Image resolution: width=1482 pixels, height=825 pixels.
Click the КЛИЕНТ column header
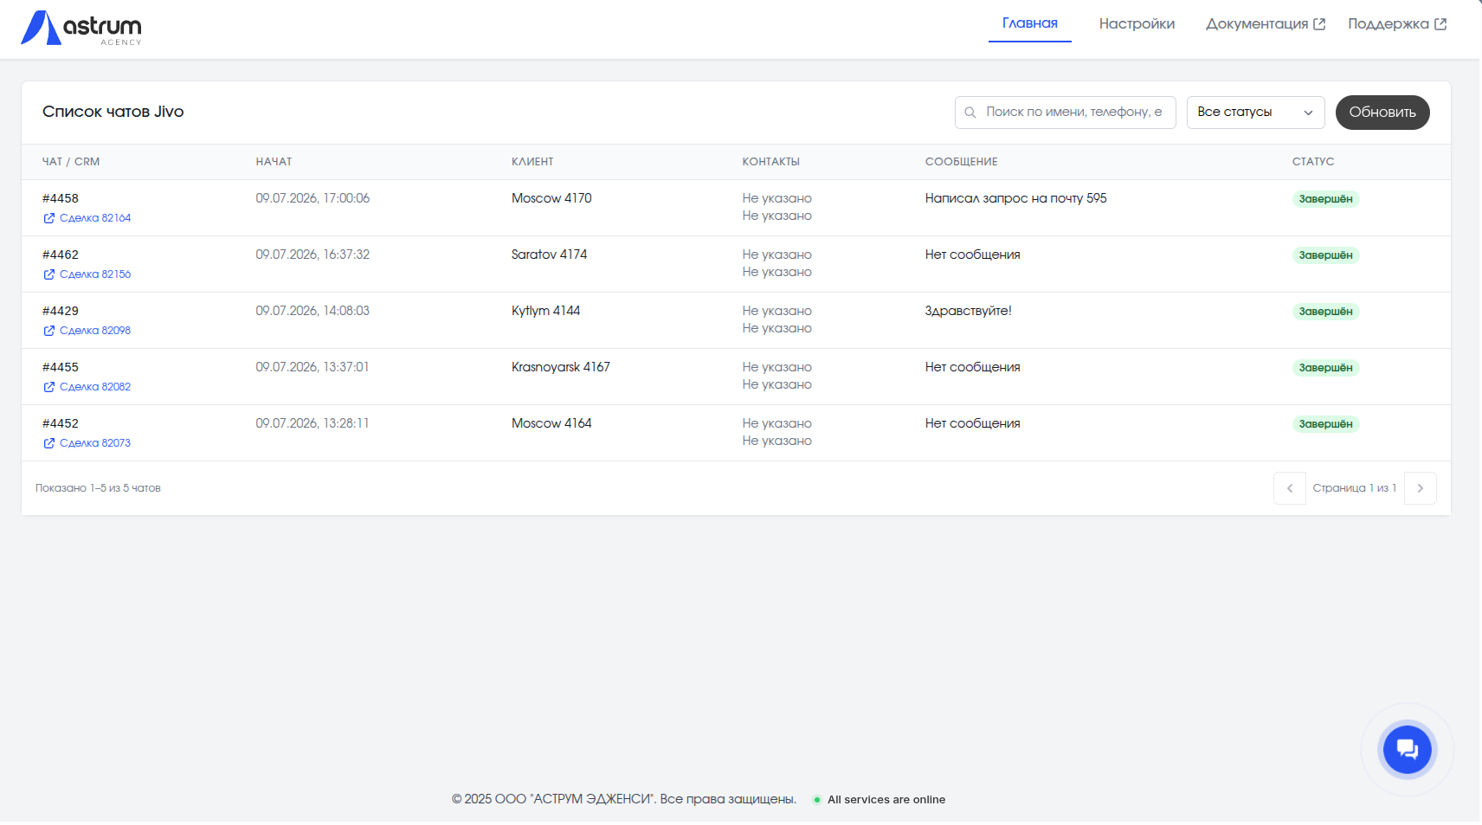[x=532, y=162]
